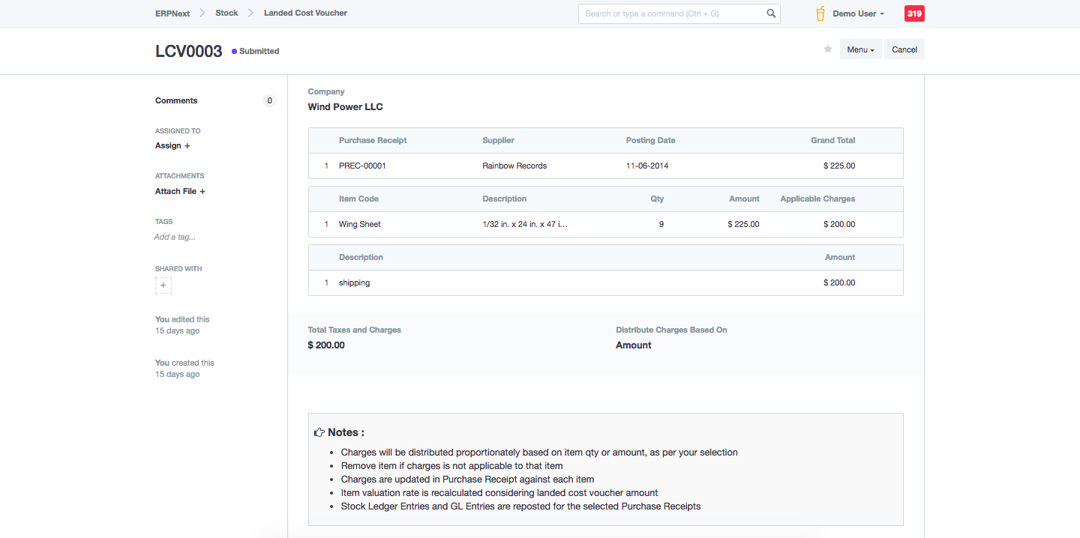The height and width of the screenshot is (538, 1080).
Task: Click Attach File + in sidebar
Action: (180, 191)
